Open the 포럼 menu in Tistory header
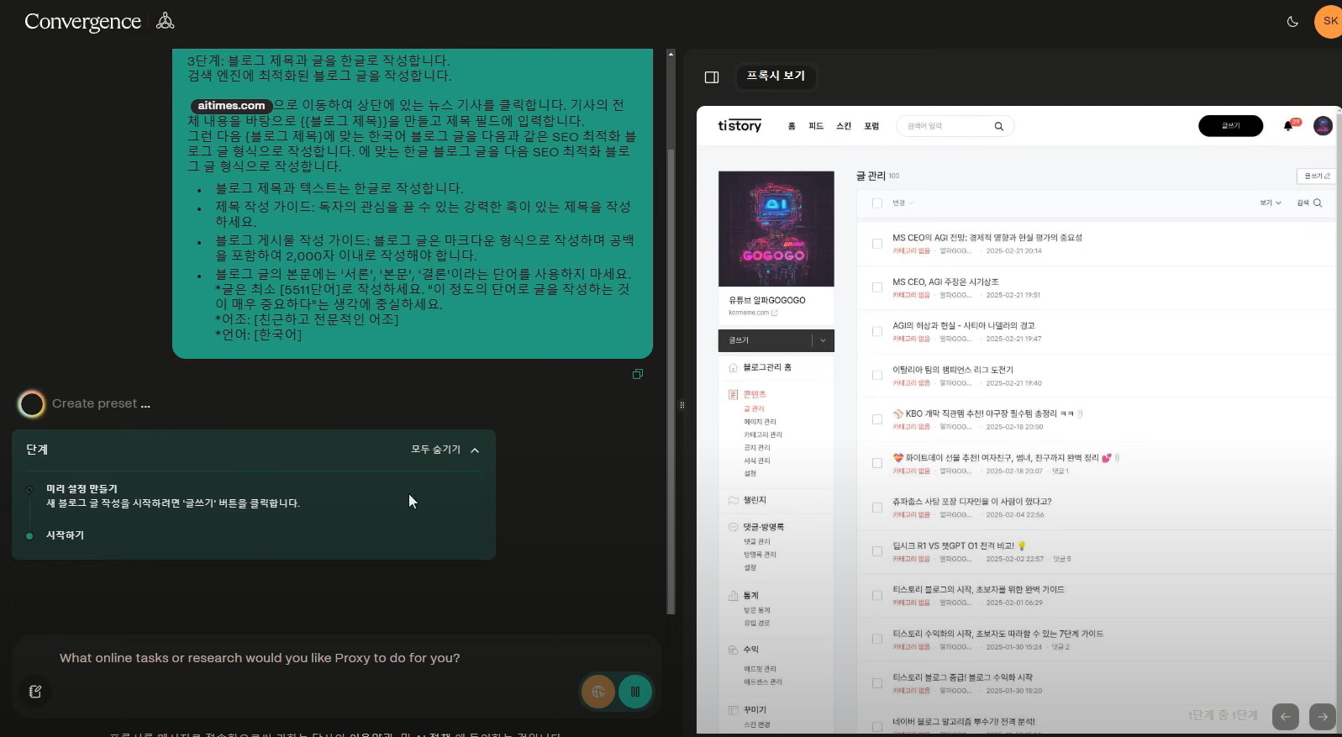Screen dimensions: 1342x737 pos(871,126)
